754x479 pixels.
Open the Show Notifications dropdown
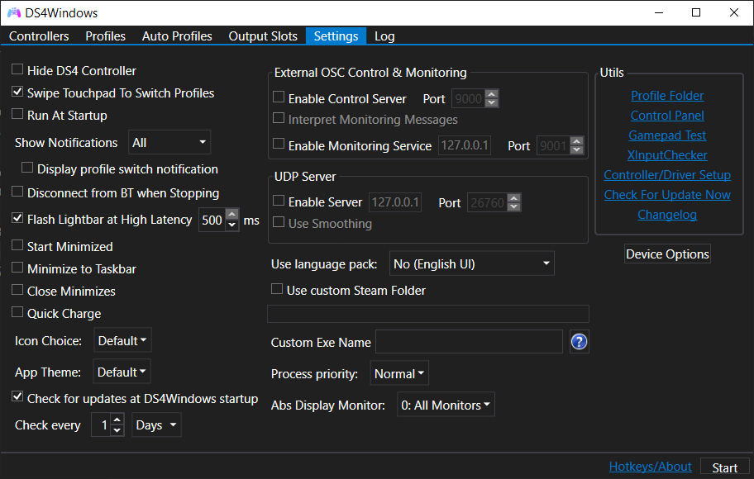(169, 143)
